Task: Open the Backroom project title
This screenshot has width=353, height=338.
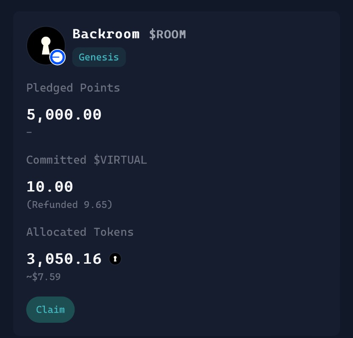Action: coord(106,34)
